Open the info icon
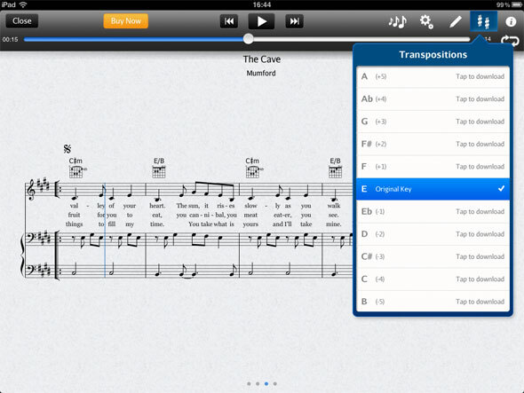Screen dimensions: 524x393 (x=511, y=21)
